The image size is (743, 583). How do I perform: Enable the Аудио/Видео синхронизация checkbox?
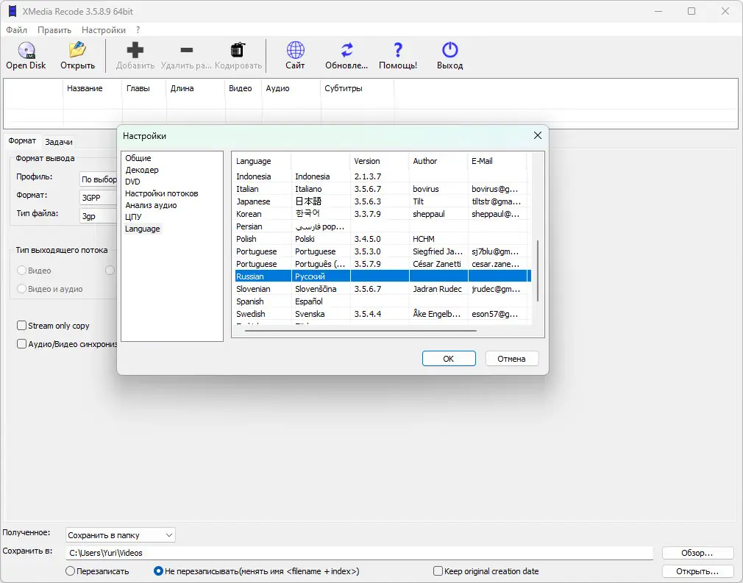pos(21,344)
